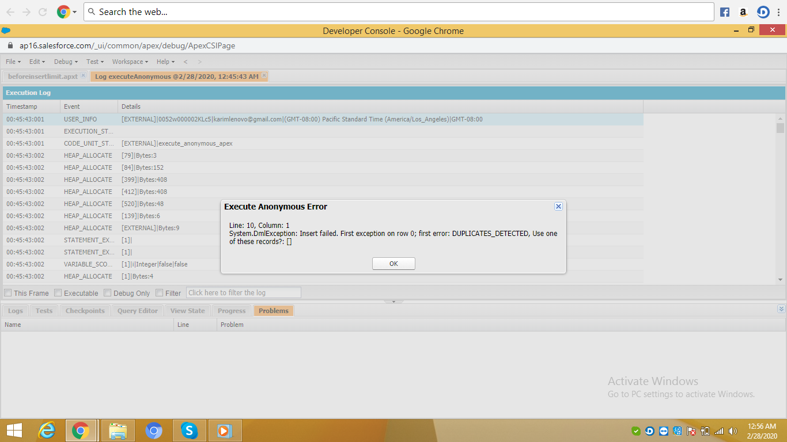
Task: Sort by the Details column header
Action: [x=381, y=106]
